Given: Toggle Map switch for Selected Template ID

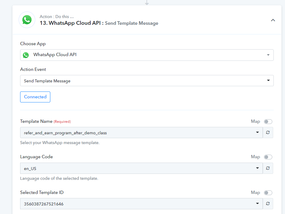Looking at the screenshot, I should pos(268,192).
